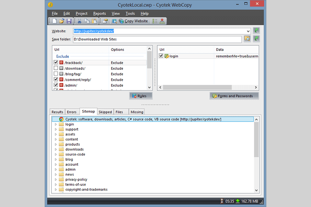
Task: Click the green list view toolbar icon
Action: 155,21
